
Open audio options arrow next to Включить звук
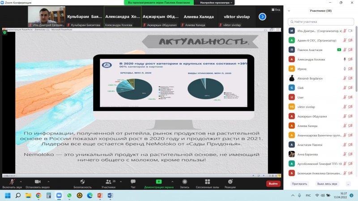point(21,182)
